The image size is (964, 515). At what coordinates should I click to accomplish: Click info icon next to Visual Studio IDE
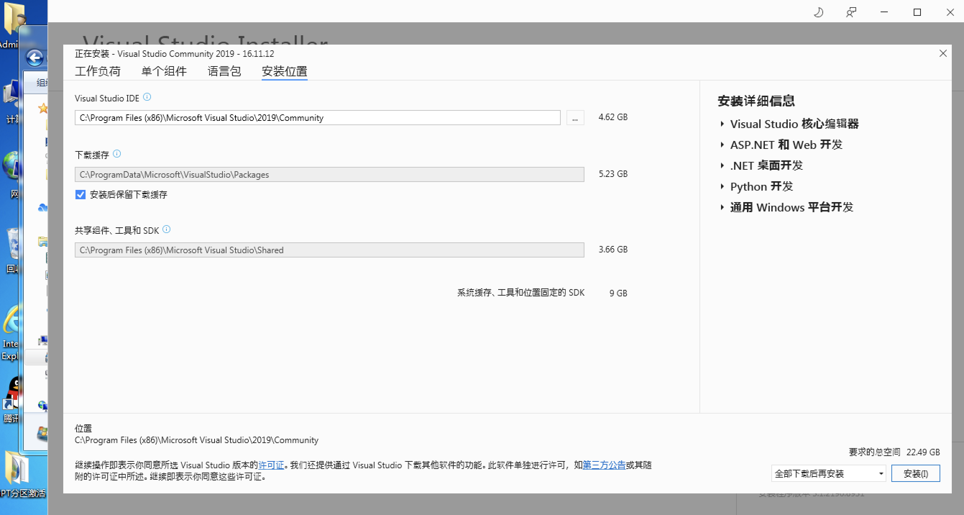[147, 97]
